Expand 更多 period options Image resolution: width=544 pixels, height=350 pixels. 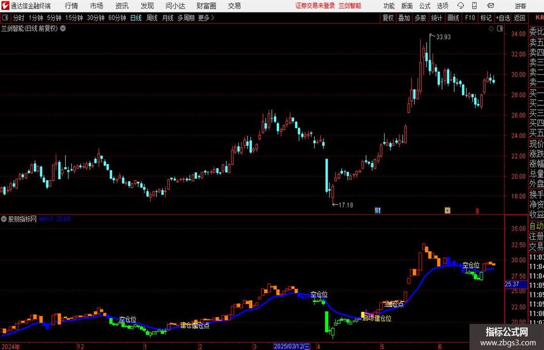pyautogui.click(x=206, y=18)
